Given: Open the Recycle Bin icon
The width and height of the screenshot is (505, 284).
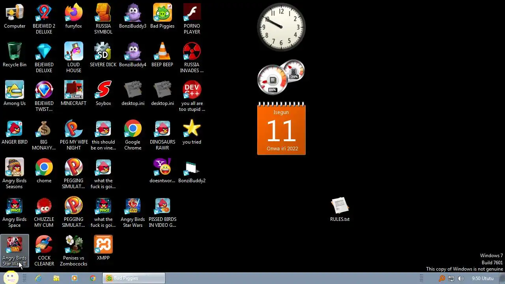Looking at the screenshot, I should point(15,55).
